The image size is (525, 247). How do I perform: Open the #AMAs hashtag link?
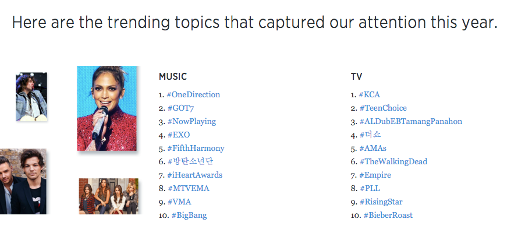(x=373, y=148)
